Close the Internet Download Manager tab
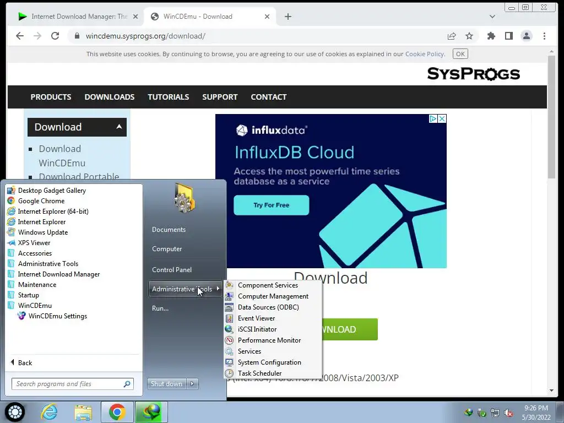564x423 pixels. point(135,17)
